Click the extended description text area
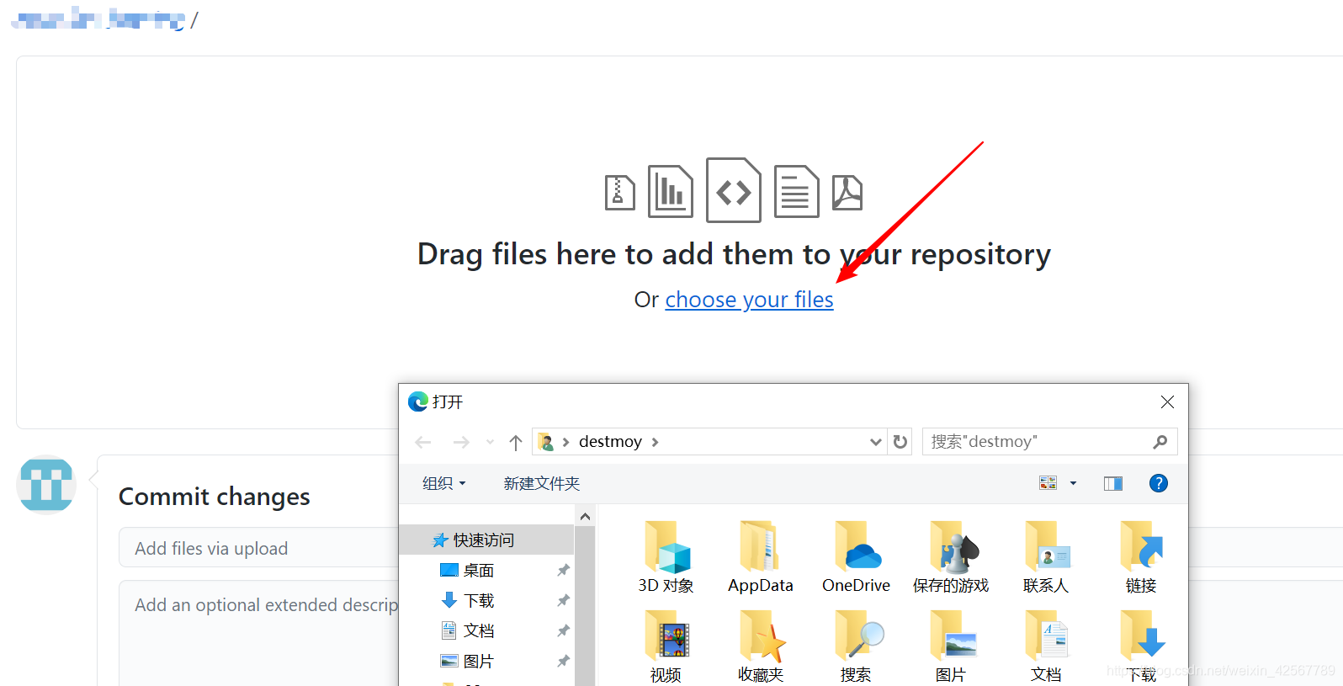This screenshot has width=1343, height=686. tap(259, 633)
